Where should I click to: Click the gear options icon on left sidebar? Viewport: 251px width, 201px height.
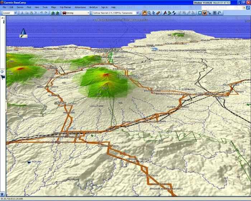tap(2, 72)
